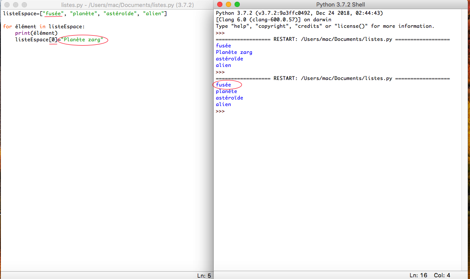Minimize the Python Shell using the yellow button
This screenshot has width=470, height=279.
click(228, 4)
